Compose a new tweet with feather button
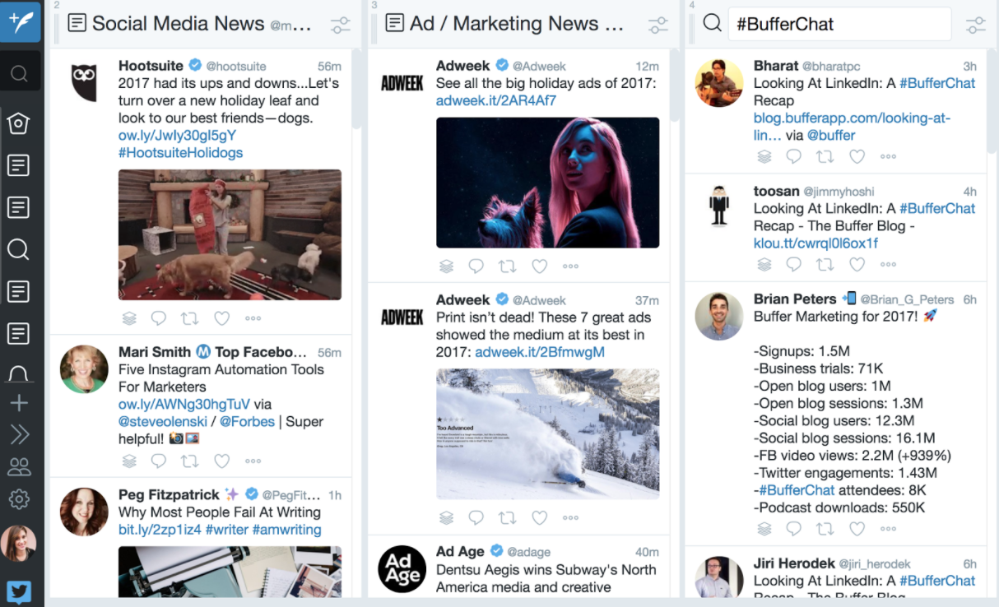Image resolution: width=999 pixels, height=607 pixels. click(20, 21)
